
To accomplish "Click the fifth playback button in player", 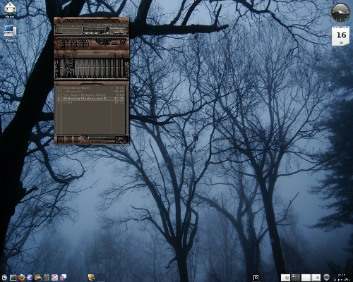I will coord(86,44).
